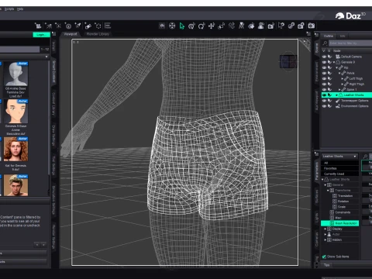Viewport: 372px width, 279px height.
Task: Click the camera icon at toolbar's right end
Action: coord(312,26)
